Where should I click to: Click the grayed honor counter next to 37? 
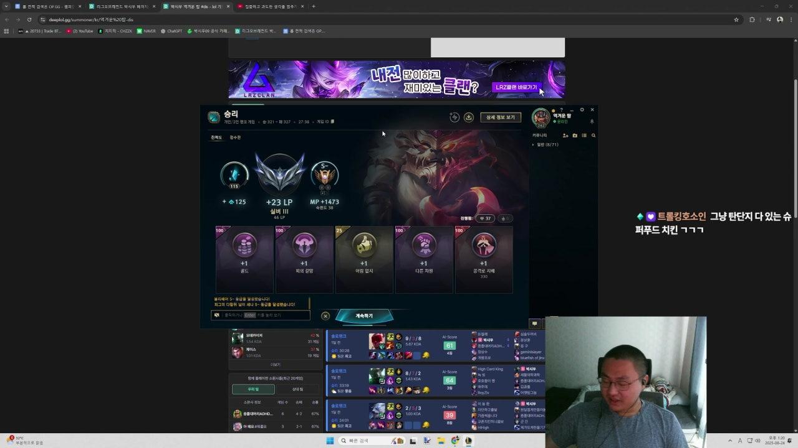[x=506, y=218]
